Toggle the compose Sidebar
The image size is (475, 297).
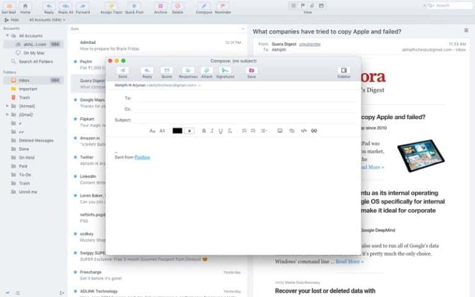[x=344, y=71]
